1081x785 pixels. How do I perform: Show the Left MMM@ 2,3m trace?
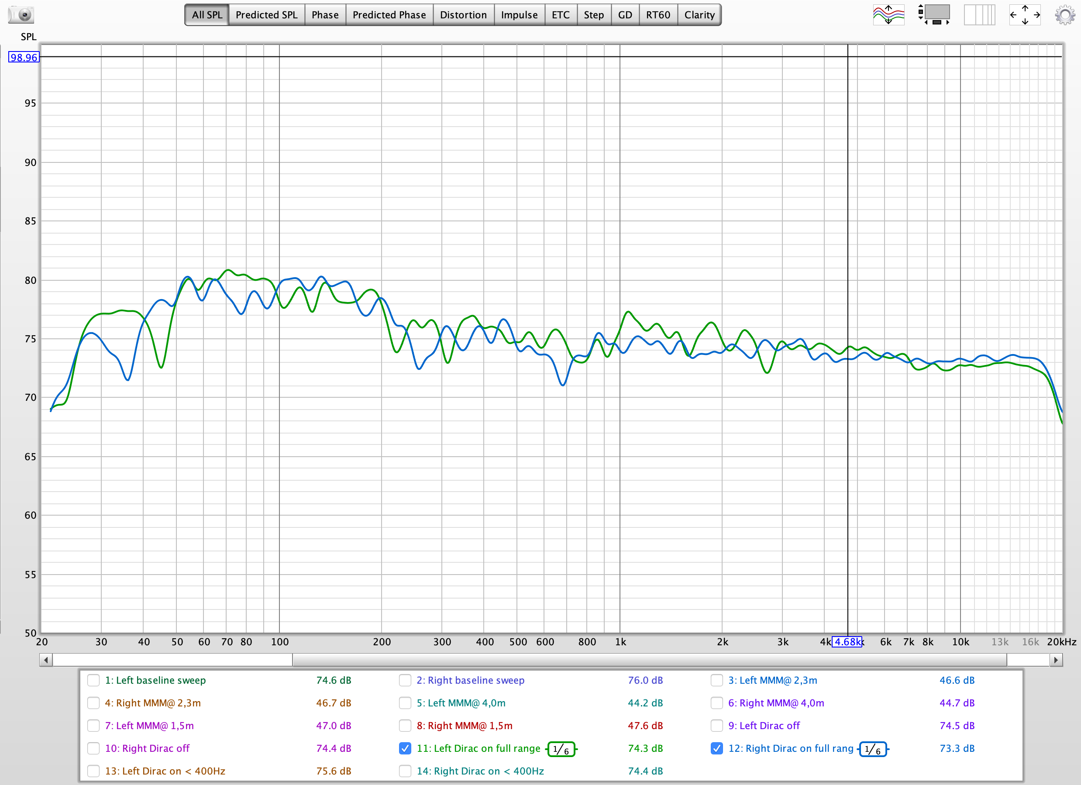(717, 680)
